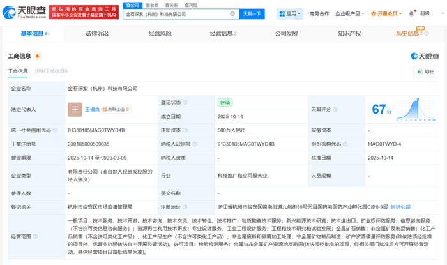447x265 pixels.
Task: Clear the search box with the X icon
Action: coord(232,13)
